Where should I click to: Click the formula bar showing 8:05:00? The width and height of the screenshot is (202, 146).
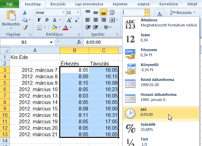[x=103, y=42]
